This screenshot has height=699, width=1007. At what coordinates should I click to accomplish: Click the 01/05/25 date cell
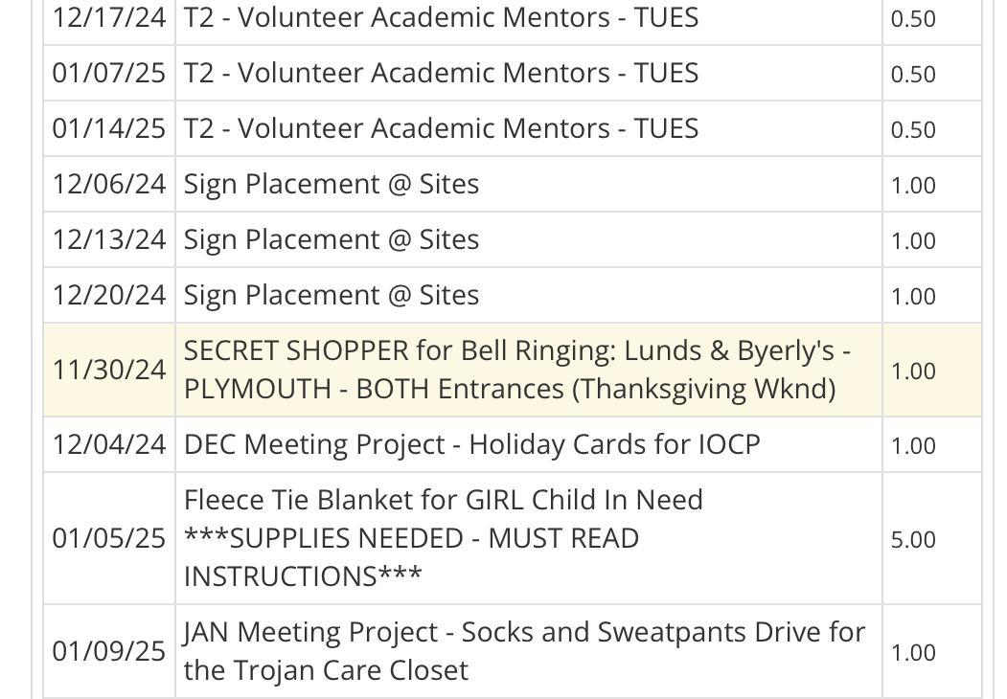[108, 539]
